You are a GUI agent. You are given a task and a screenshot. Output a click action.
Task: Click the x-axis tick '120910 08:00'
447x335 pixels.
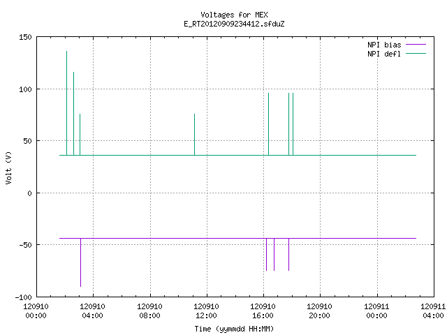pos(149,311)
